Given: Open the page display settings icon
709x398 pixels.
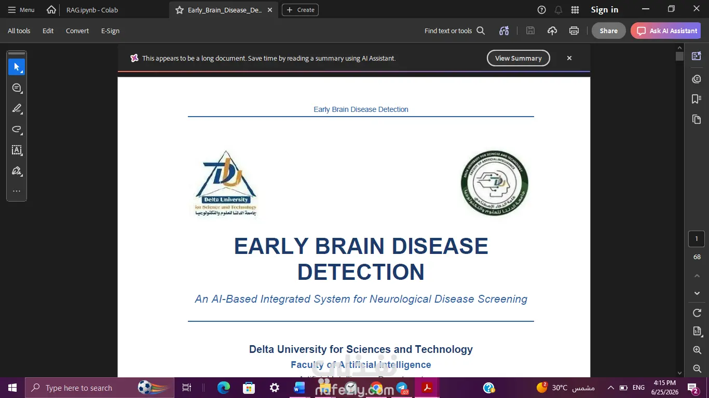Looking at the screenshot, I should tap(697, 331).
